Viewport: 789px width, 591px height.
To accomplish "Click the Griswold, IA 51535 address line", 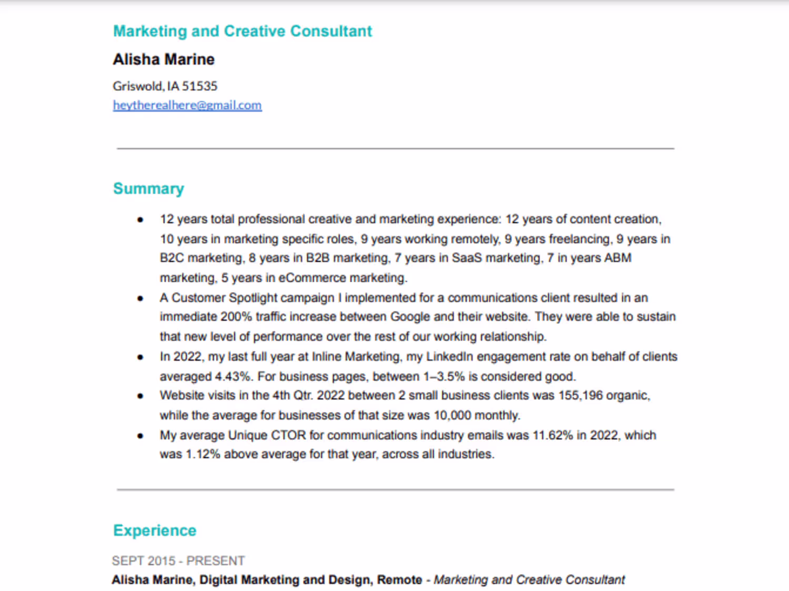I will (x=165, y=86).
